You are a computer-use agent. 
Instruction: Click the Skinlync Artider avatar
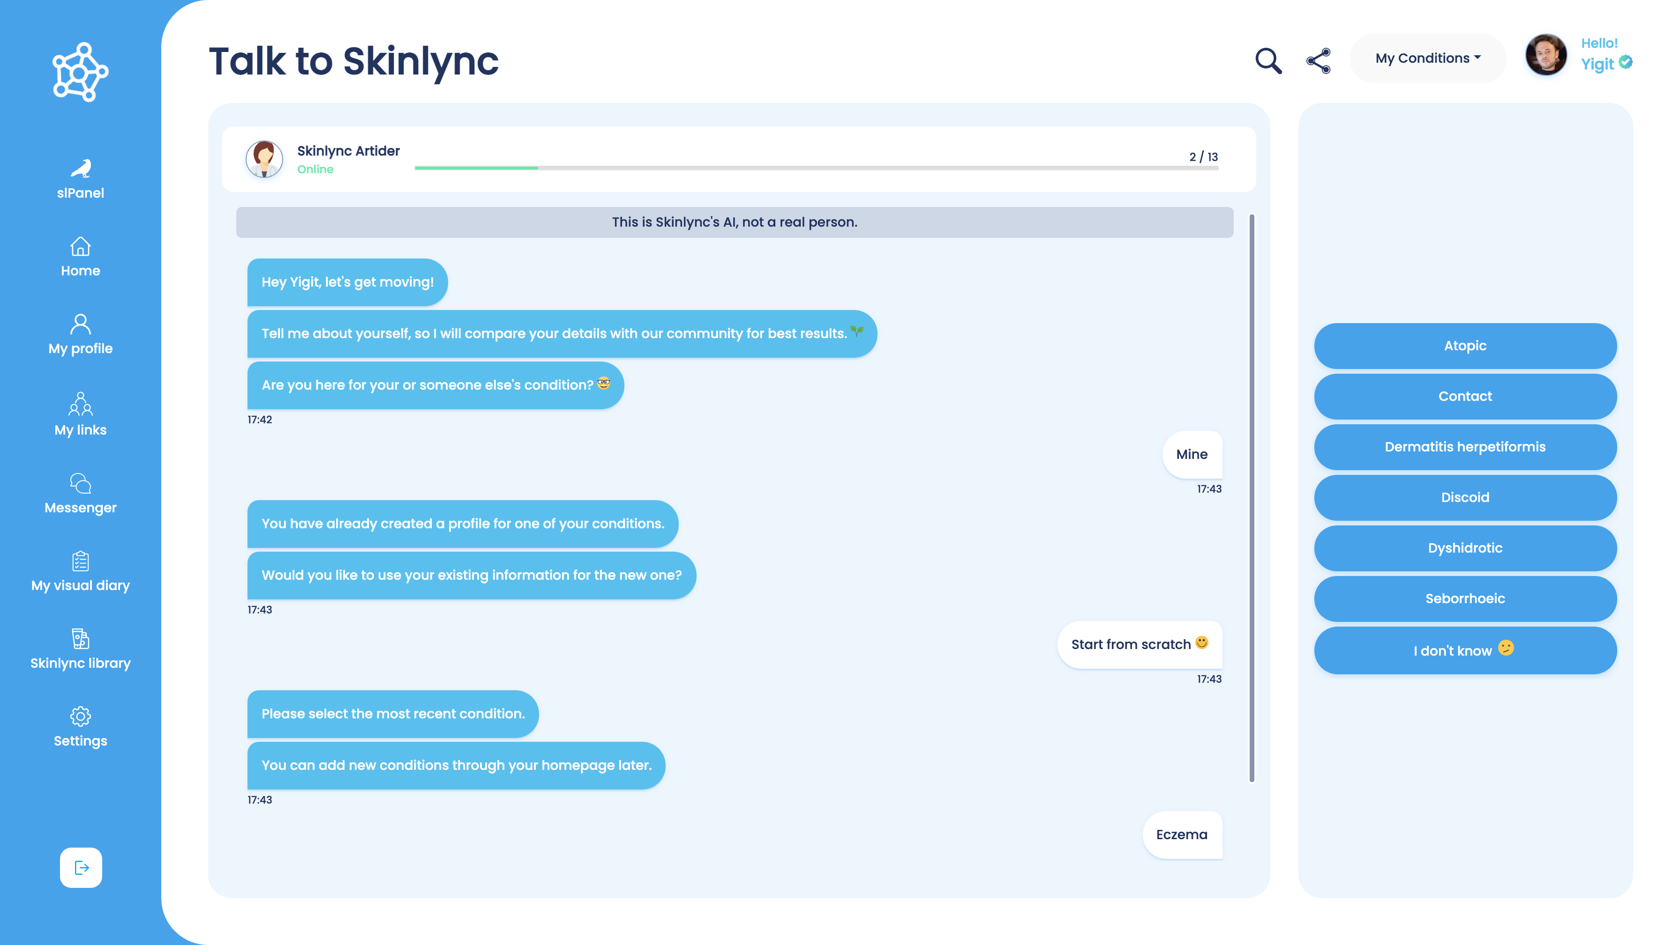[263, 158]
